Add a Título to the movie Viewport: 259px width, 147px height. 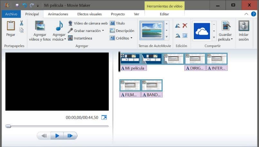(x=117, y=23)
